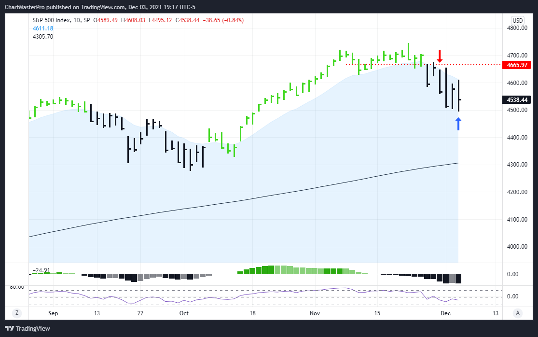Click the 15 date label on time axis
The image size is (538, 337).
377,313
